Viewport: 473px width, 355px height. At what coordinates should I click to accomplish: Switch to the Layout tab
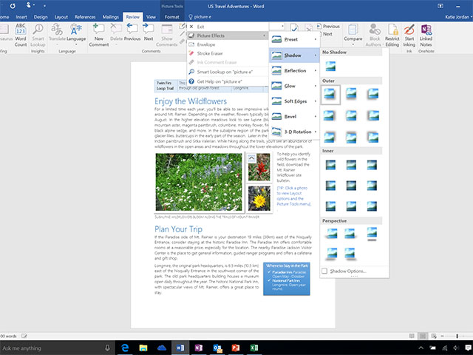(61, 17)
